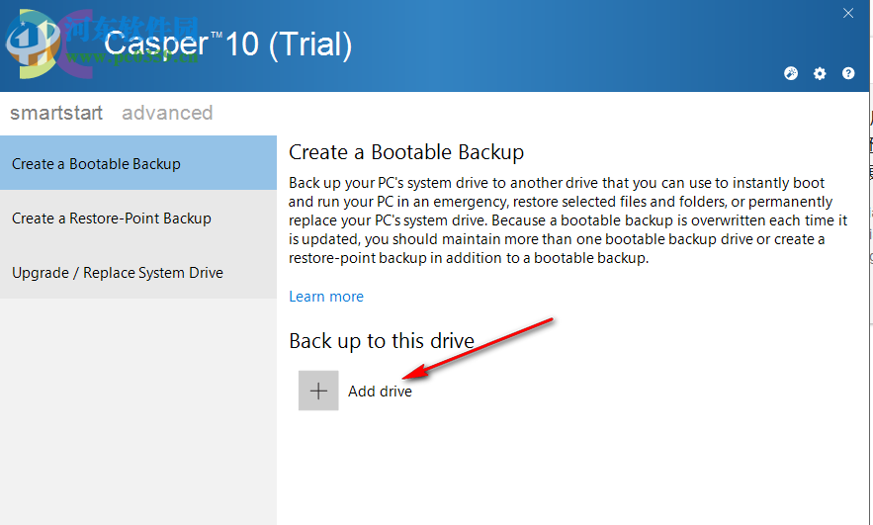Click the Create a Bootable Backup heading
The image size is (873, 525).
[x=406, y=152]
